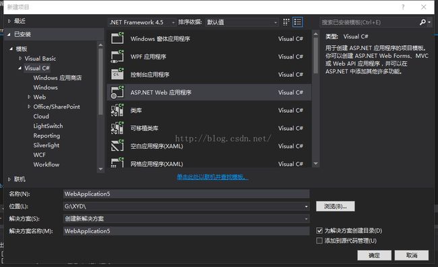Open the search options dropdown arrow

coord(429,22)
